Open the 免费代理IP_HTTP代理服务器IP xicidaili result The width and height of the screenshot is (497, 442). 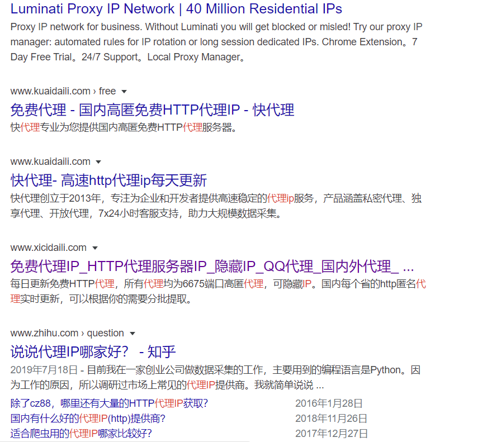click(x=212, y=266)
